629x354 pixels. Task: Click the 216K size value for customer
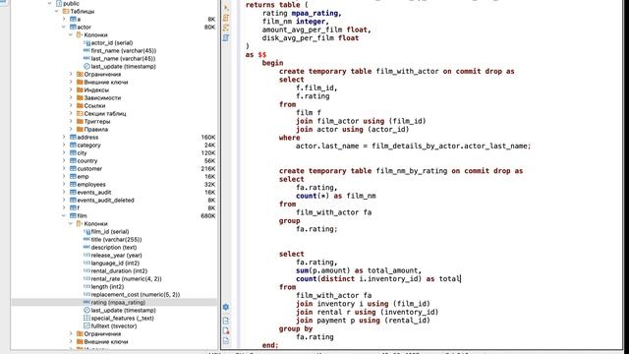(x=208, y=168)
